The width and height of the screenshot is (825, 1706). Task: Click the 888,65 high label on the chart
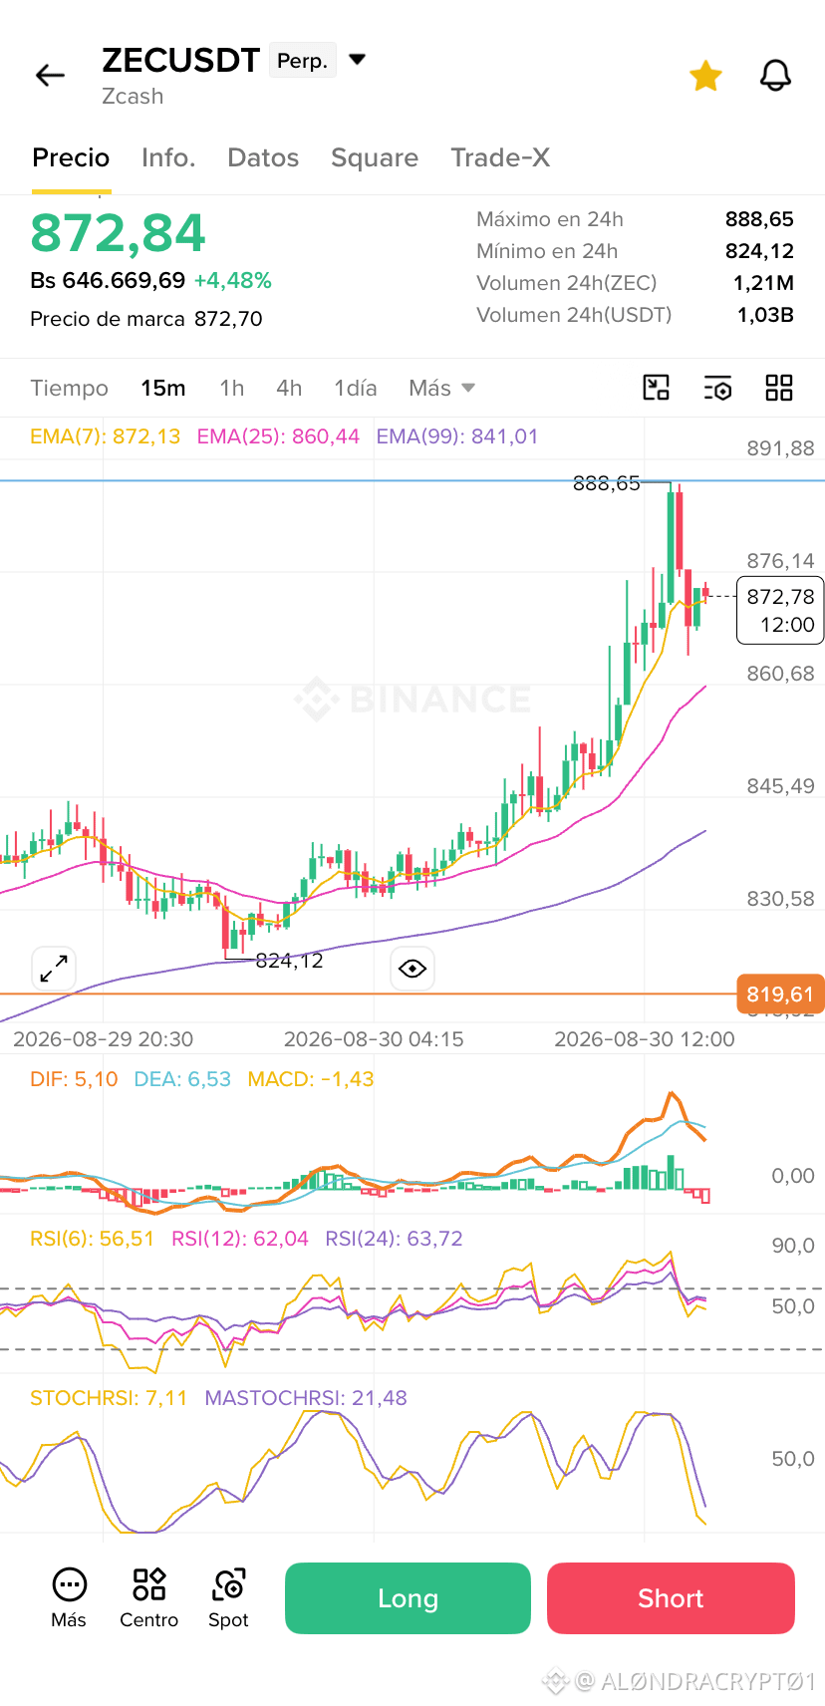pos(607,483)
